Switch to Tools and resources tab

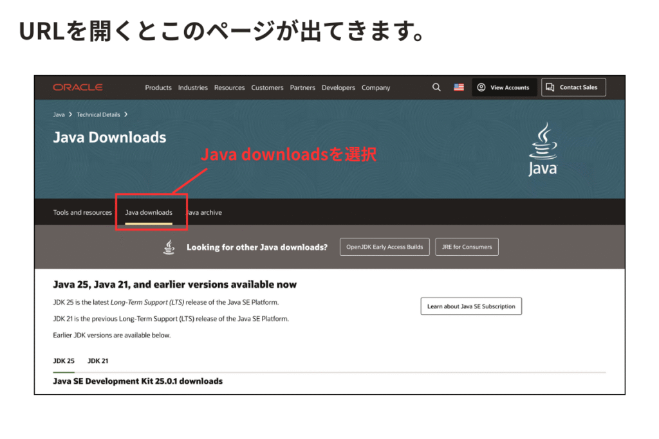[82, 213]
